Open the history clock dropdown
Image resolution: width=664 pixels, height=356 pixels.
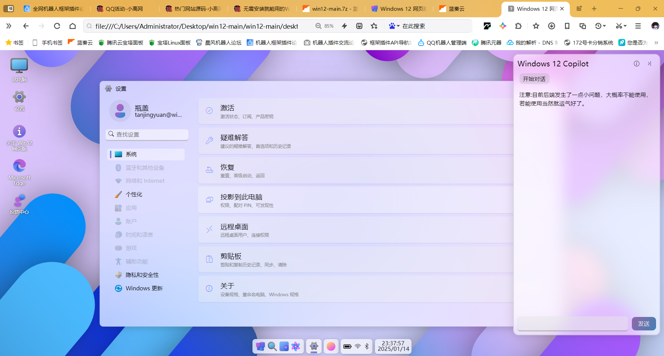tap(600, 26)
